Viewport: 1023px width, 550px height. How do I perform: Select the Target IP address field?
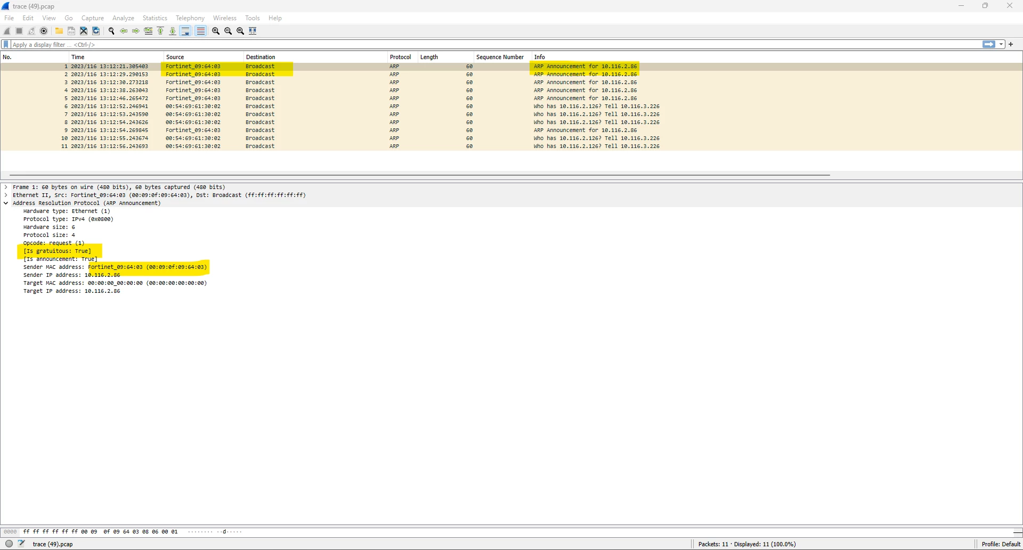click(72, 291)
